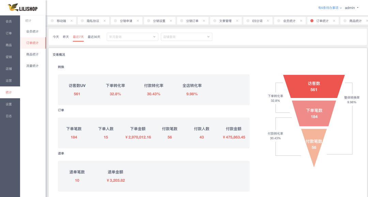The image size is (368, 197).
Task: Open the 设置 section in the sidebar
Action: (10, 104)
